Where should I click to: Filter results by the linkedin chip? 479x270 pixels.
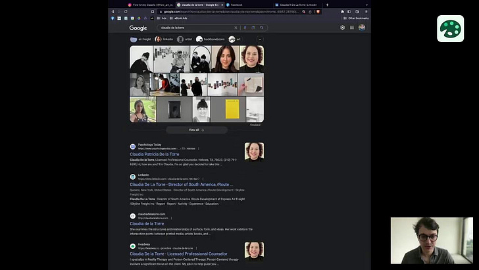tap(164, 39)
